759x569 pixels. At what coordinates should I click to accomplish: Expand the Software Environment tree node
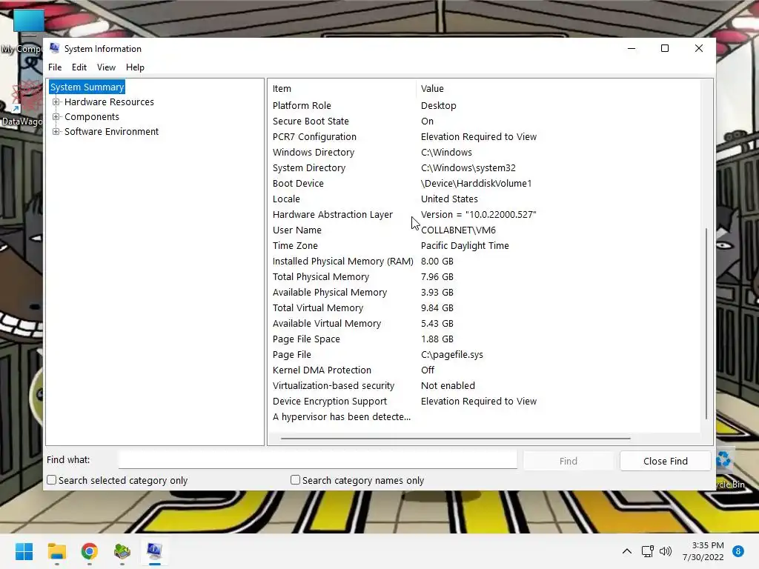(56, 132)
